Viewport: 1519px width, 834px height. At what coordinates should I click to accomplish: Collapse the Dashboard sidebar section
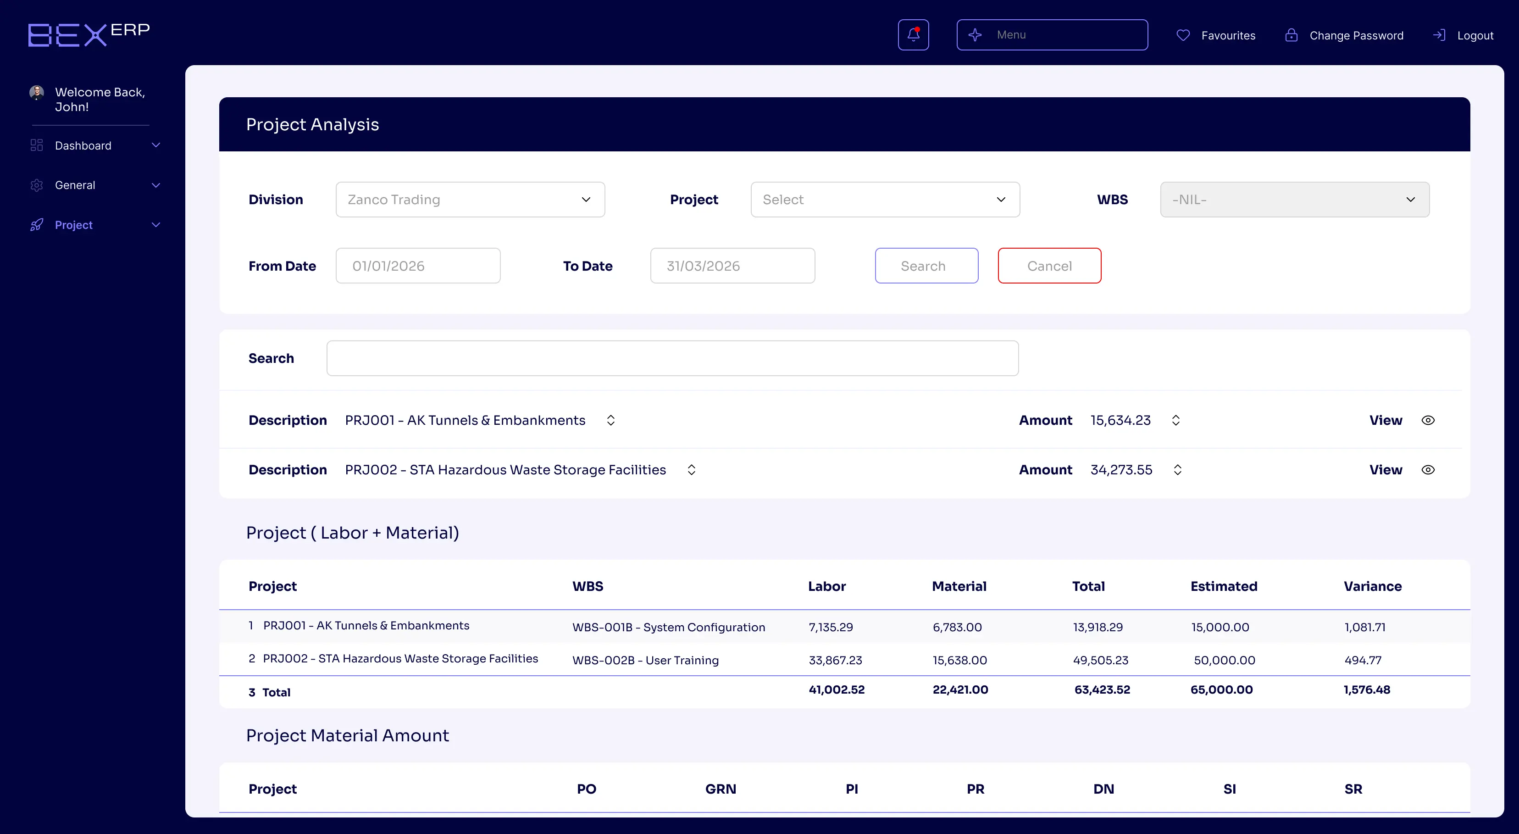click(155, 145)
